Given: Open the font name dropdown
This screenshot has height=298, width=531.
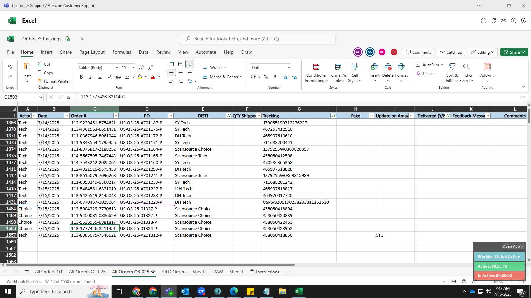Looking at the screenshot, I should coord(117,67).
